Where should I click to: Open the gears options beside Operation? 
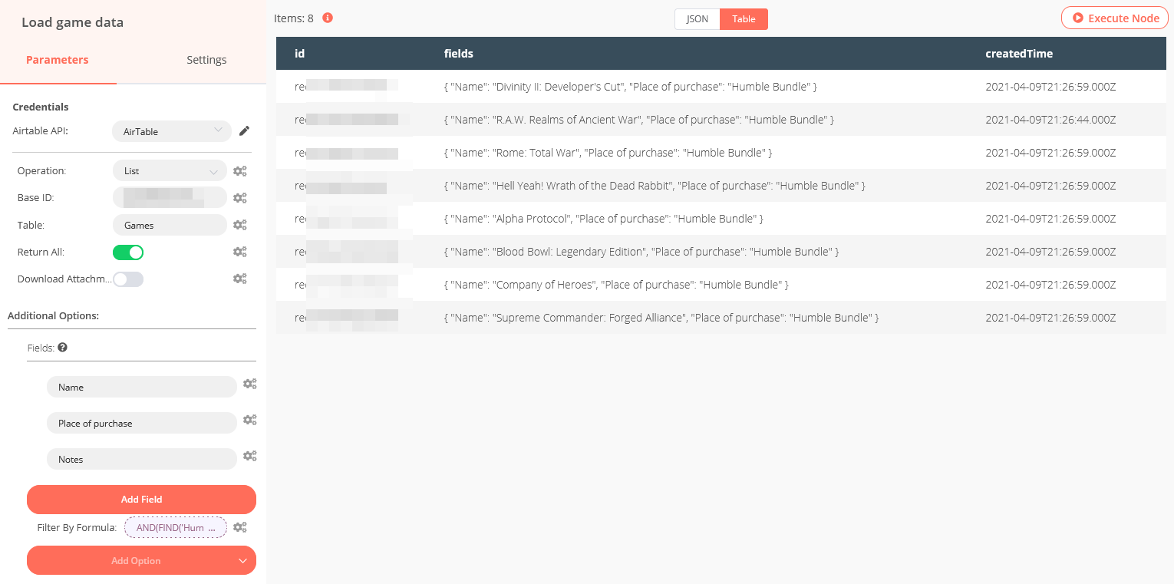(x=240, y=171)
